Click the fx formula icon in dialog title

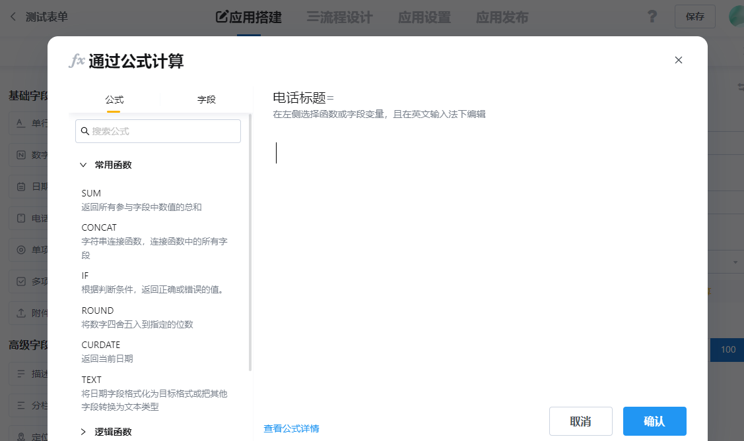click(77, 59)
